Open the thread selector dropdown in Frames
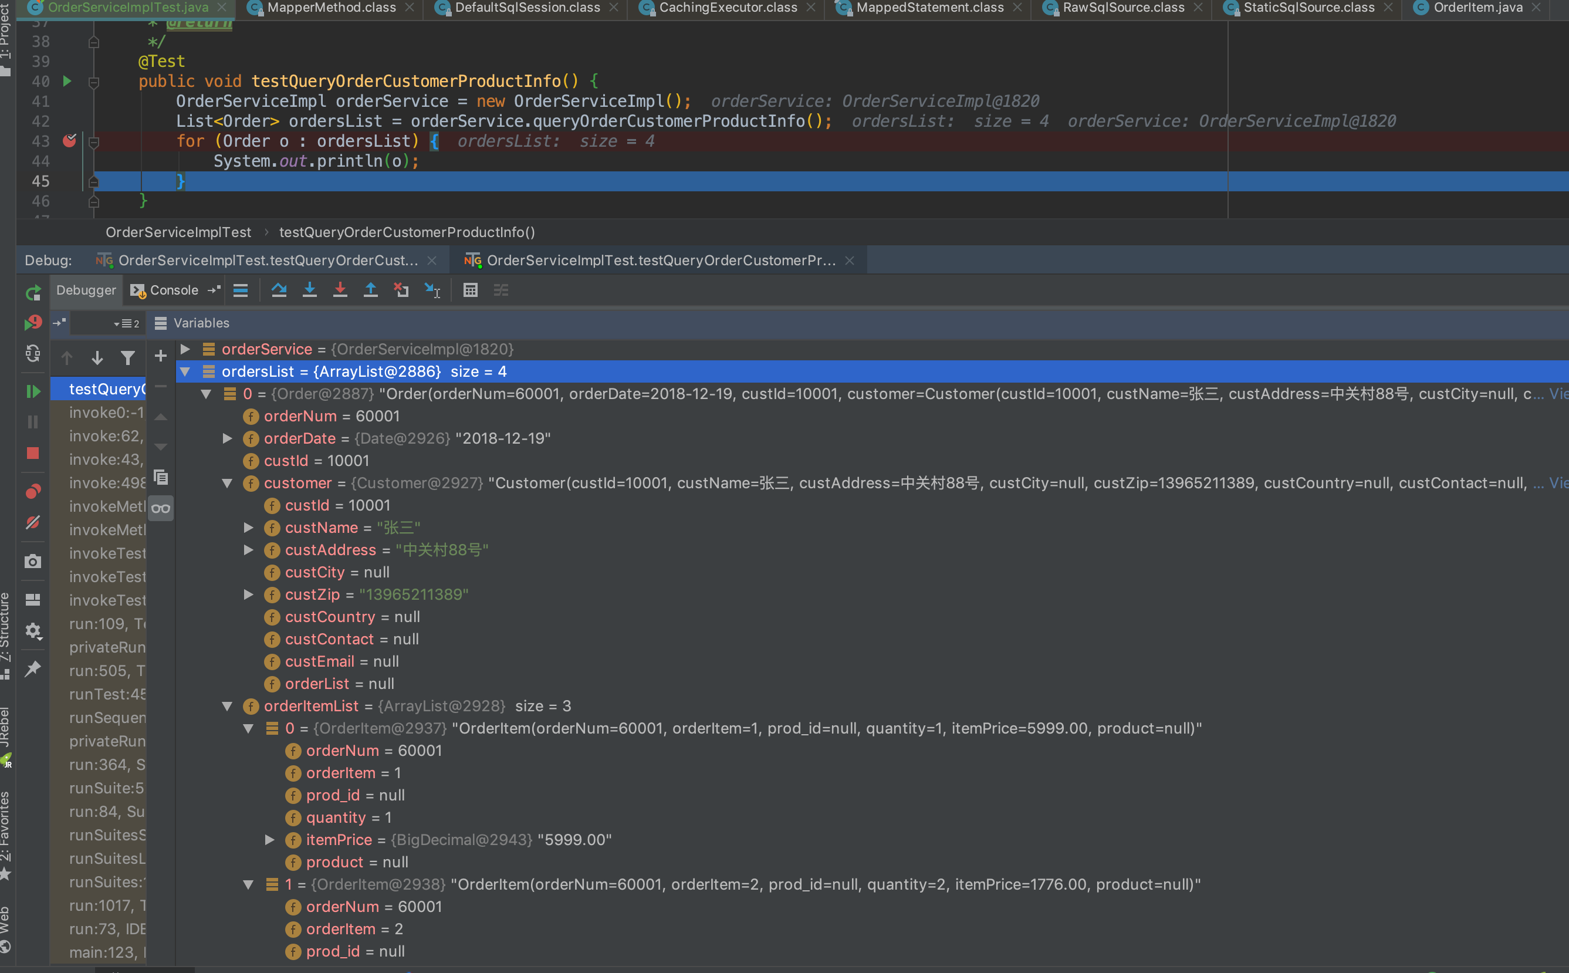 point(116,324)
